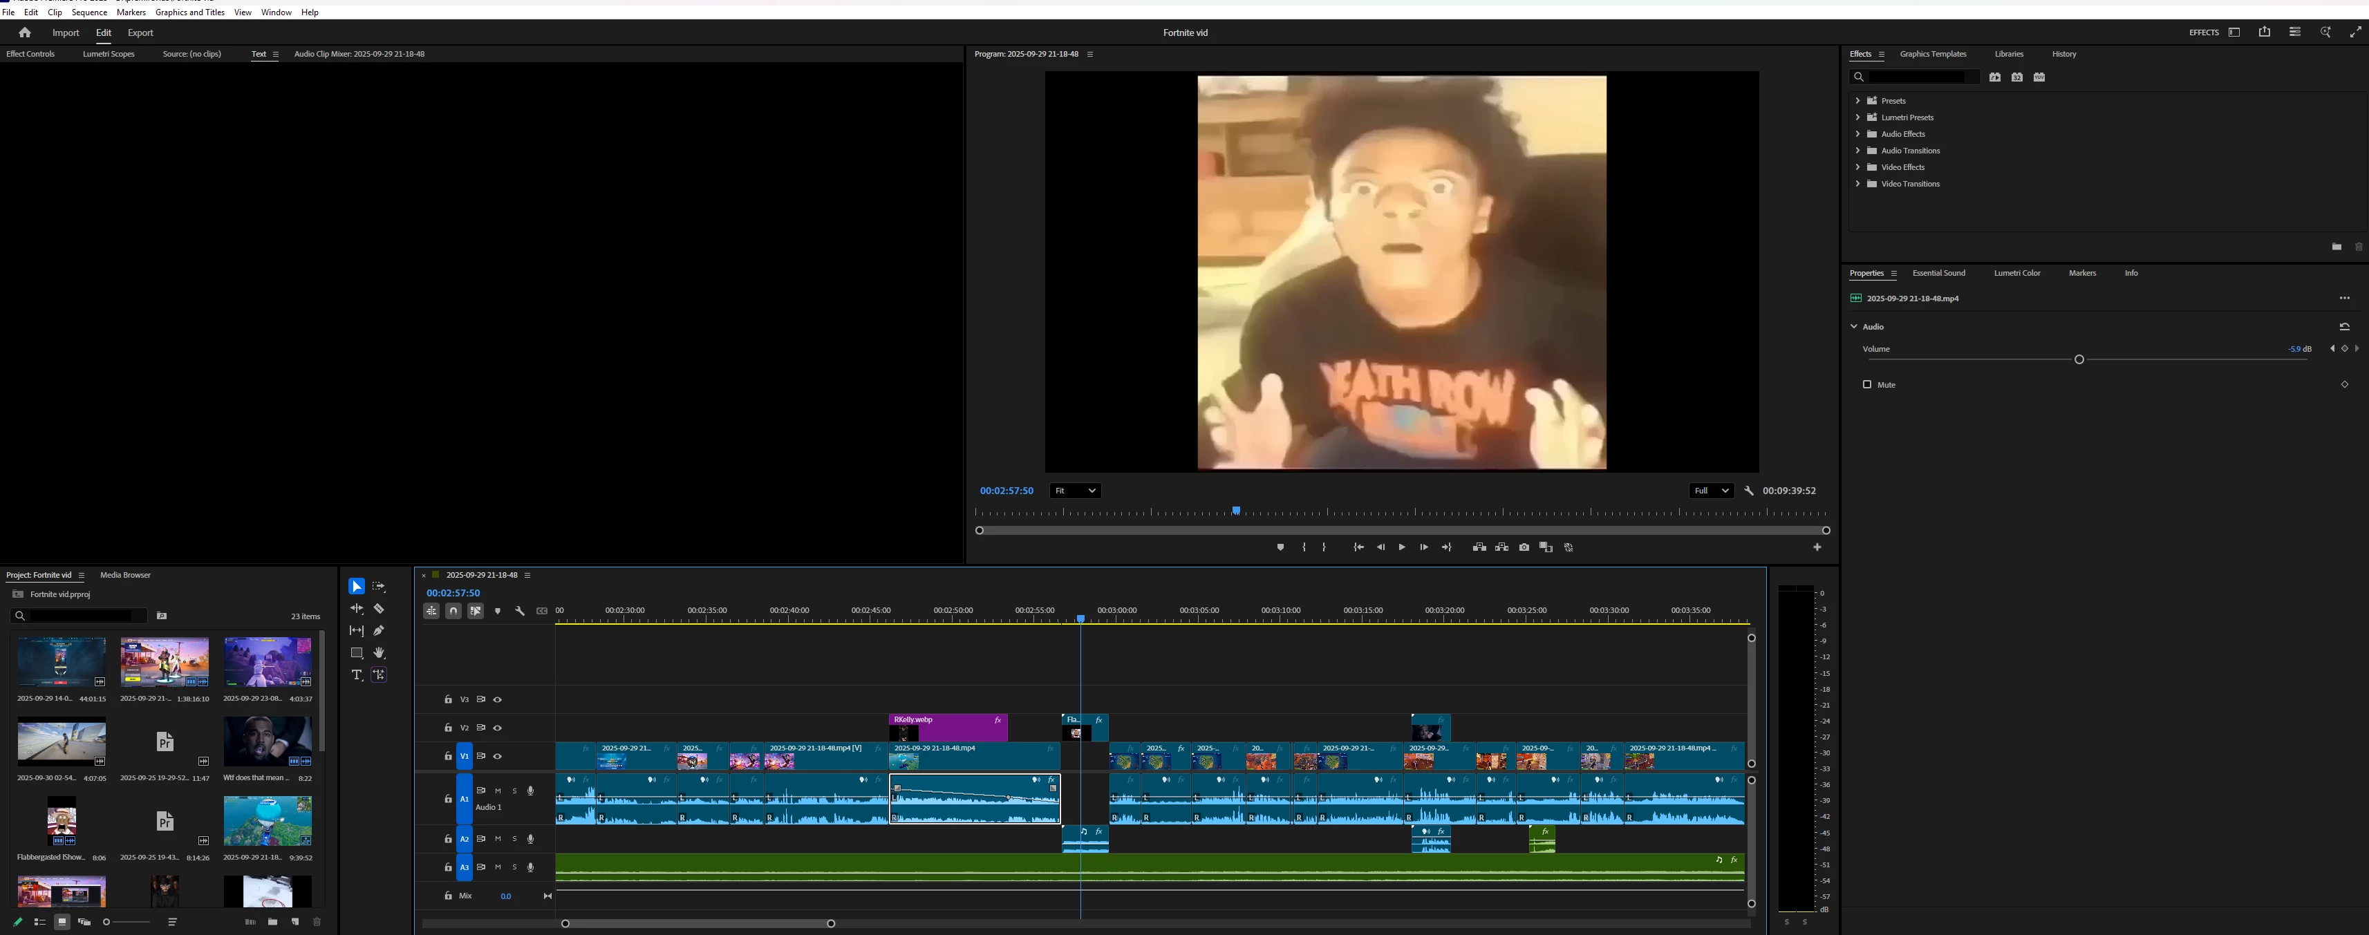
Task: Select the Hand tool
Action: 379,653
